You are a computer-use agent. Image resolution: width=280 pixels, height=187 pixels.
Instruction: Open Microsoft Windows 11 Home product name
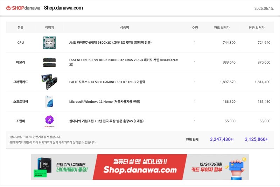(105, 102)
